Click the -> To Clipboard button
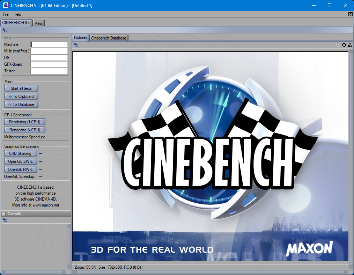Screen dimensions: 354x275 21,96
